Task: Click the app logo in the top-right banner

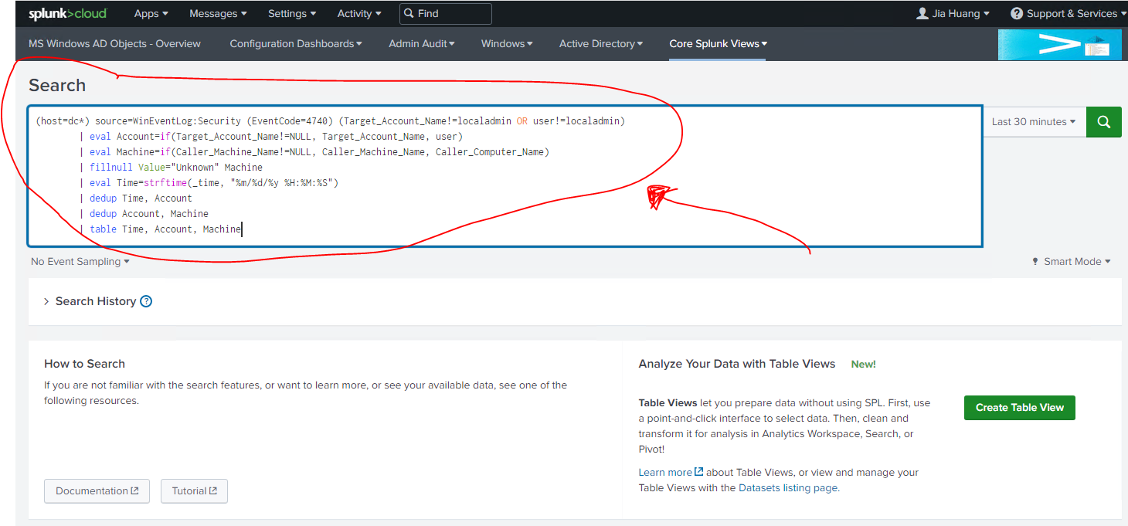Action: 1059,45
